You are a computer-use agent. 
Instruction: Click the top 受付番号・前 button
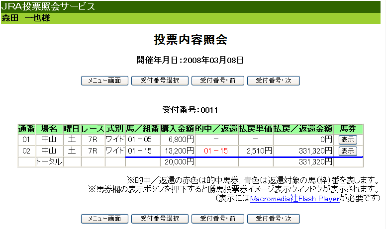pyautogui.click(x=217, y=80)
